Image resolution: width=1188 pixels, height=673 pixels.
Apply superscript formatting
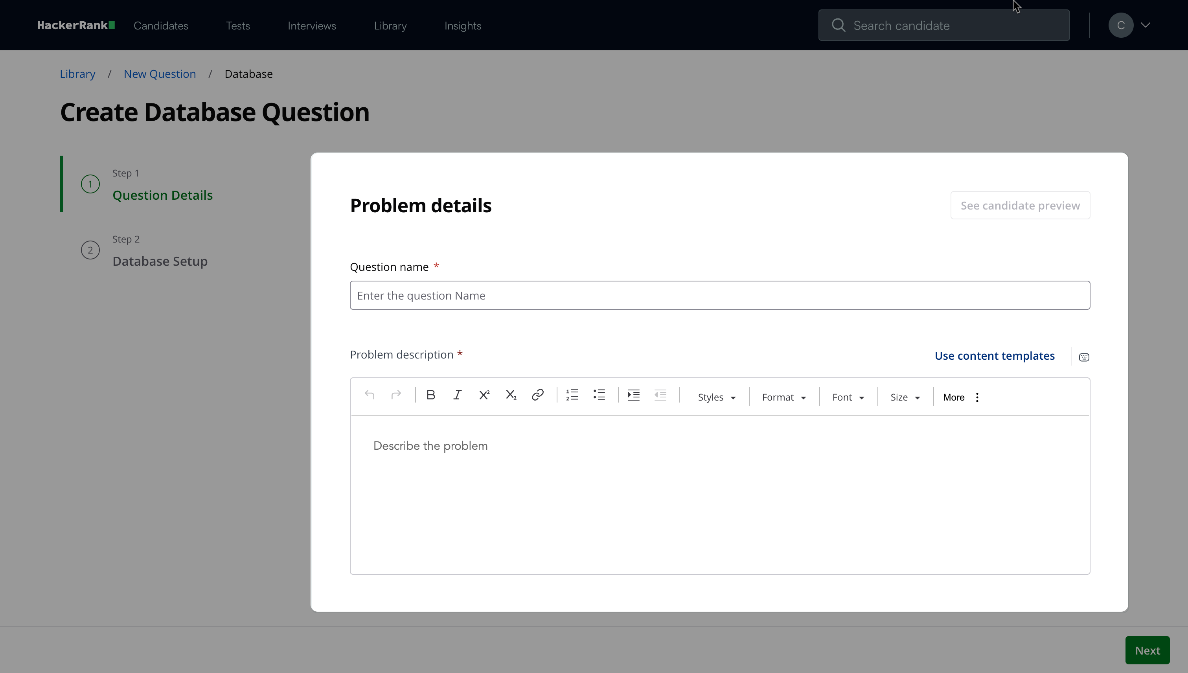484,395
